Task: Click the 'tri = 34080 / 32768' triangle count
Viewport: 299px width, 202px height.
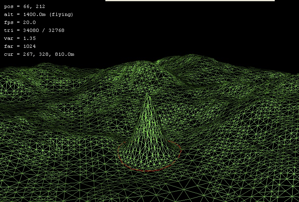Action: point(34,30)
